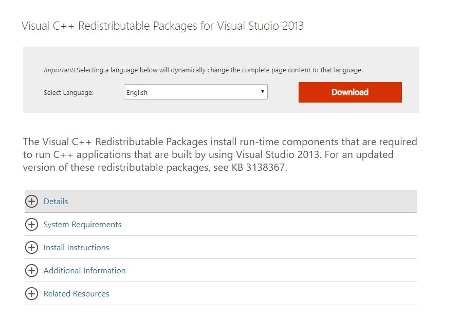The image size is (460, 319).
Task: Click the plus icon beside Related Resources
Action: [31, 294]
